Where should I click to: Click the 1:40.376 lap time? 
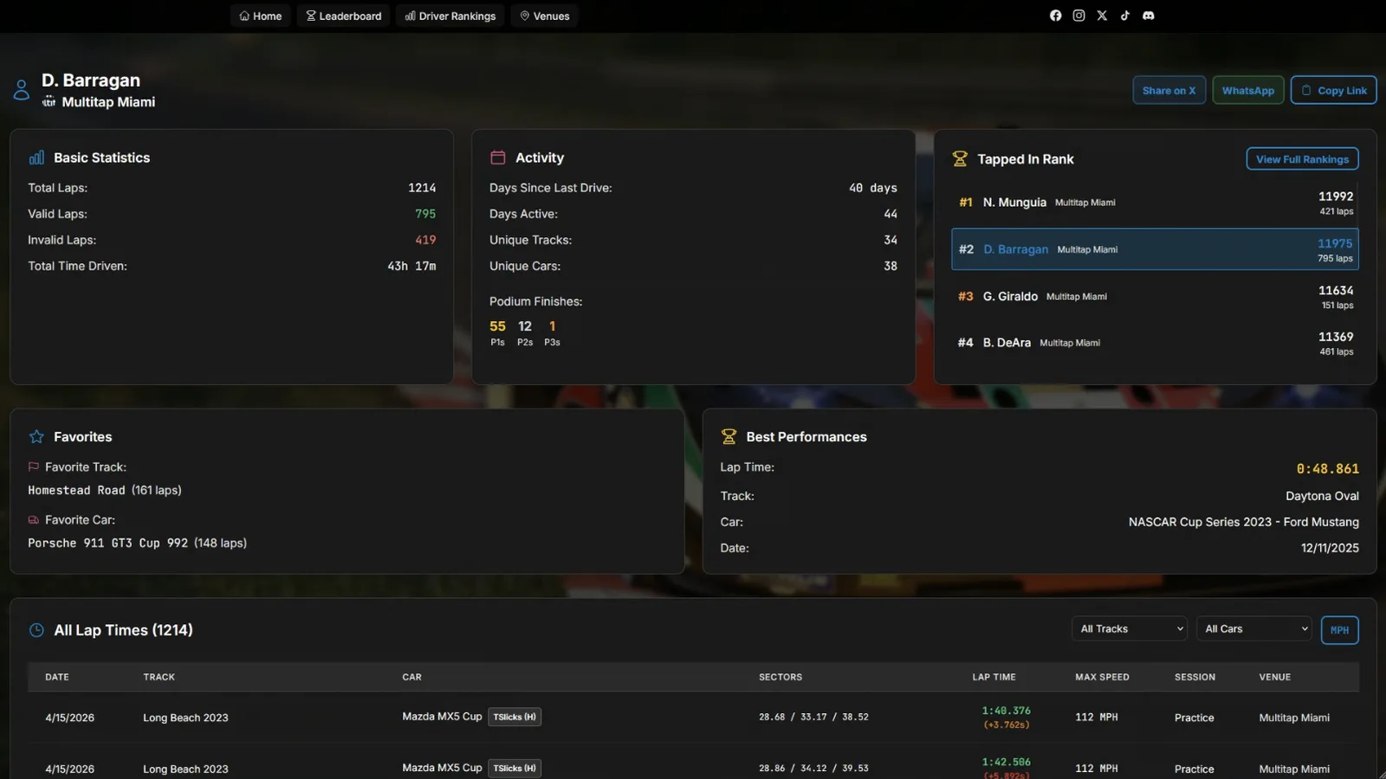tap(1006, 711)
